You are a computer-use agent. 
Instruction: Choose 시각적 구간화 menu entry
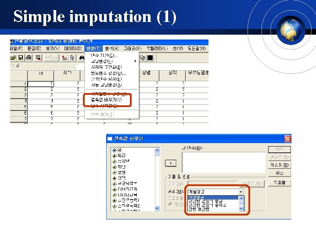point(111,67)
